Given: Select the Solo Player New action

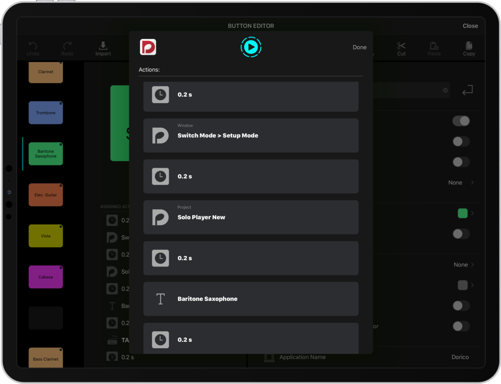Looking at the screenshot, I should [250, 217].
